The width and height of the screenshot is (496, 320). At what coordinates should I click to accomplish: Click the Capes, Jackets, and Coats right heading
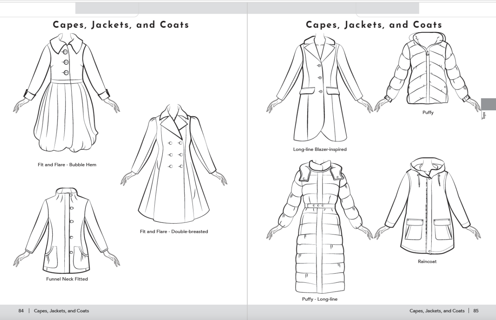pyautogui.click(x=373, y=24)
